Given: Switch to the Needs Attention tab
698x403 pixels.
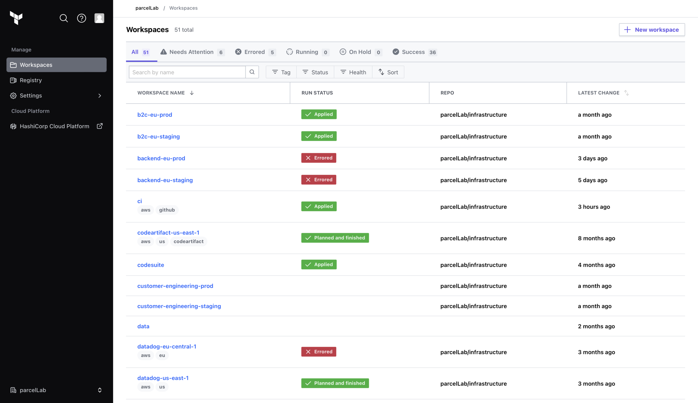Looking at the screenshot, I should 192,52.
